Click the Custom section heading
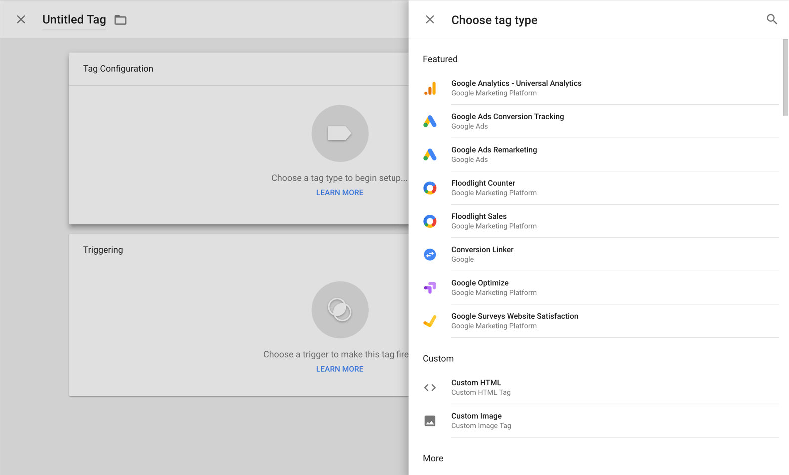 438,358
